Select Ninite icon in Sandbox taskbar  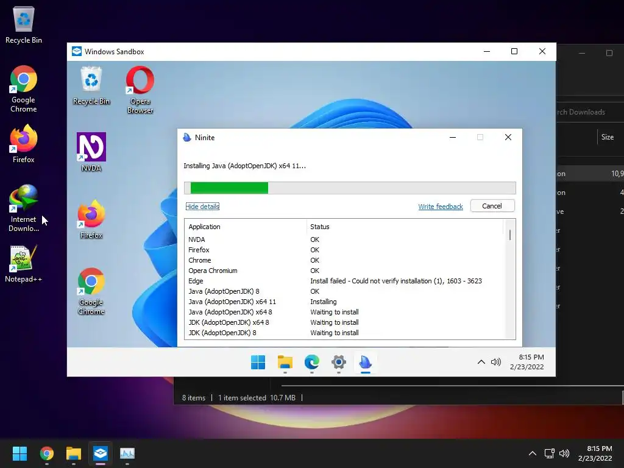click(366, 362)
